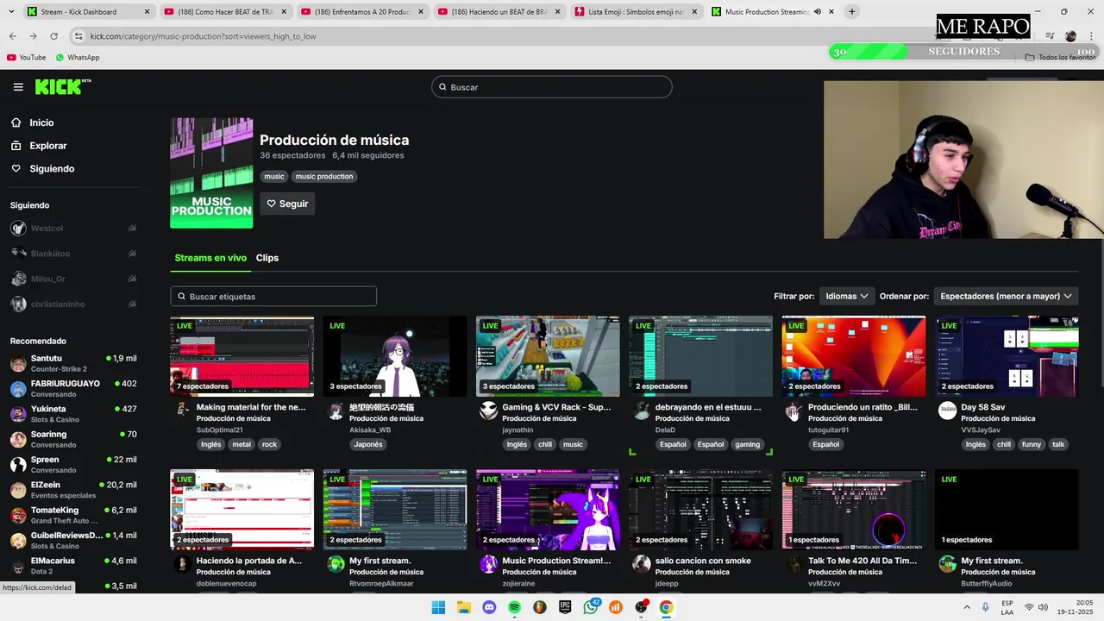Open FABRIURUGUAYO recommended channel
This screenshot has width=1104, height=621.
tap(73, 388)
